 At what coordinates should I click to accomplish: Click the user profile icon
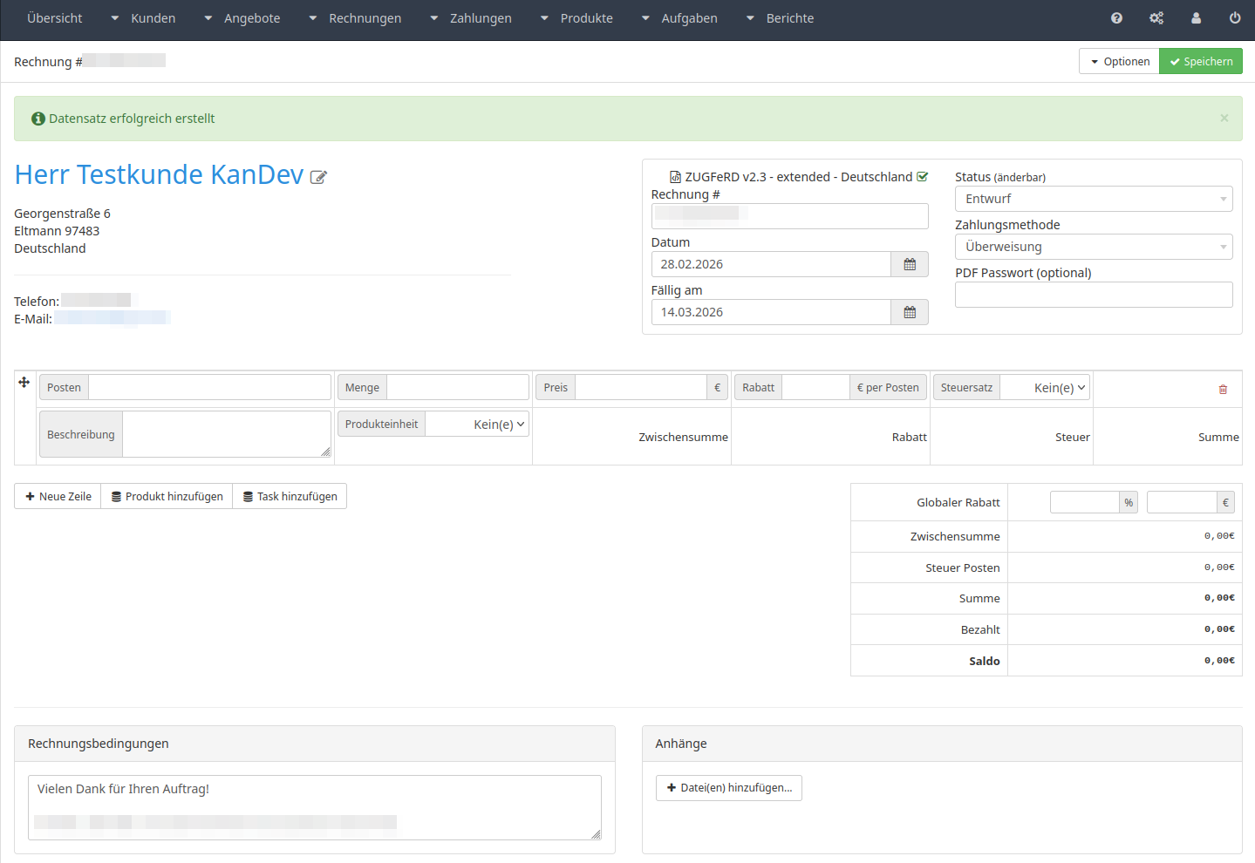point(1196,18)
